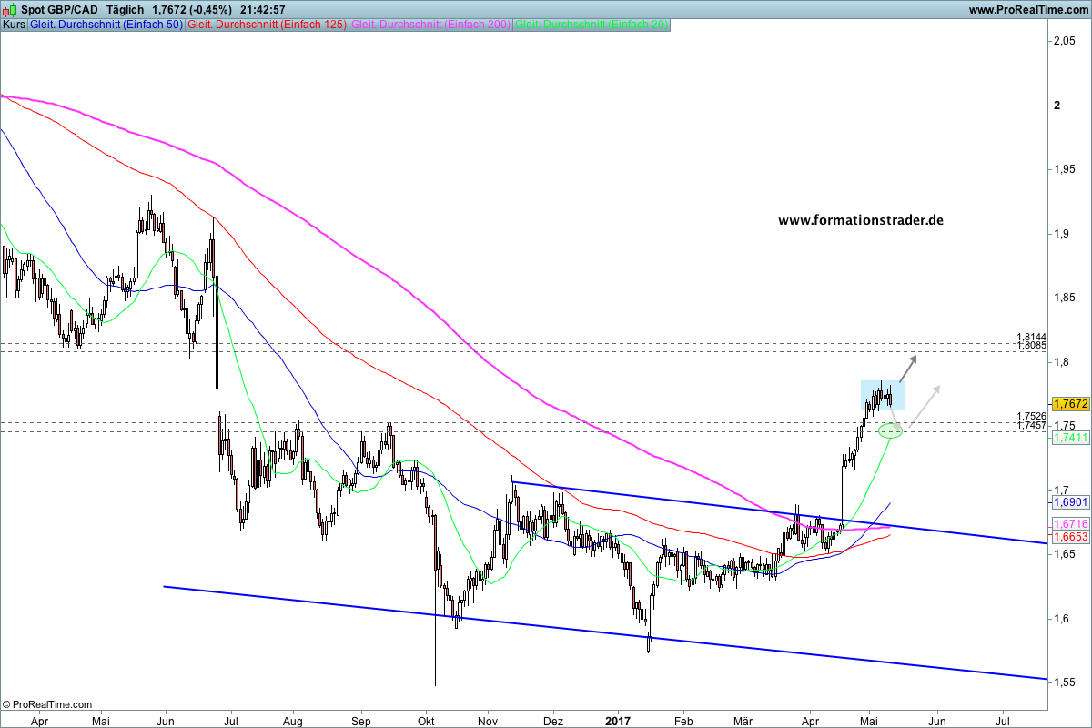Click the 1,8144 horizontal level label

[1031, 337]
